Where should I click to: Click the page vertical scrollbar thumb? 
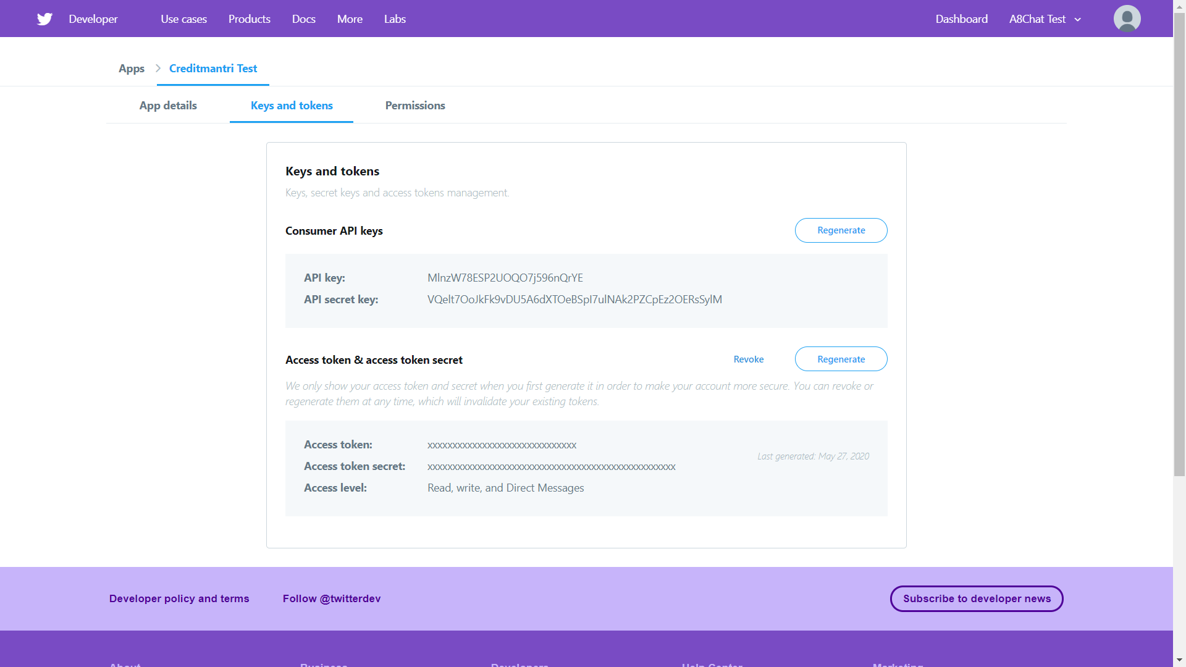click(x=1179, y=245)
